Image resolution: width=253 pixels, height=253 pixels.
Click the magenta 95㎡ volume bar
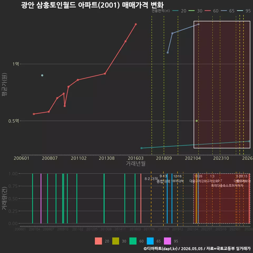41,198
